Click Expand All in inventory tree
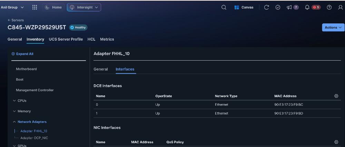Screen dimensions: 345x147 coord(22,54)
